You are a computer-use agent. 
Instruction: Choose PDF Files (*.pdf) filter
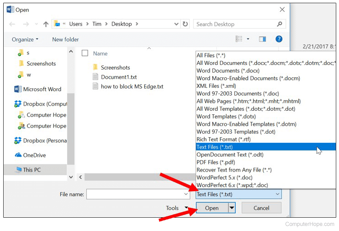tap(266, 162)
